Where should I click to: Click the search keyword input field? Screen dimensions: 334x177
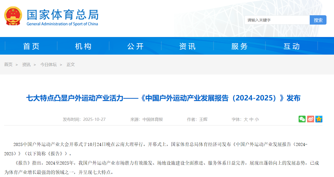pyautogui.click(x=277, y=20)
